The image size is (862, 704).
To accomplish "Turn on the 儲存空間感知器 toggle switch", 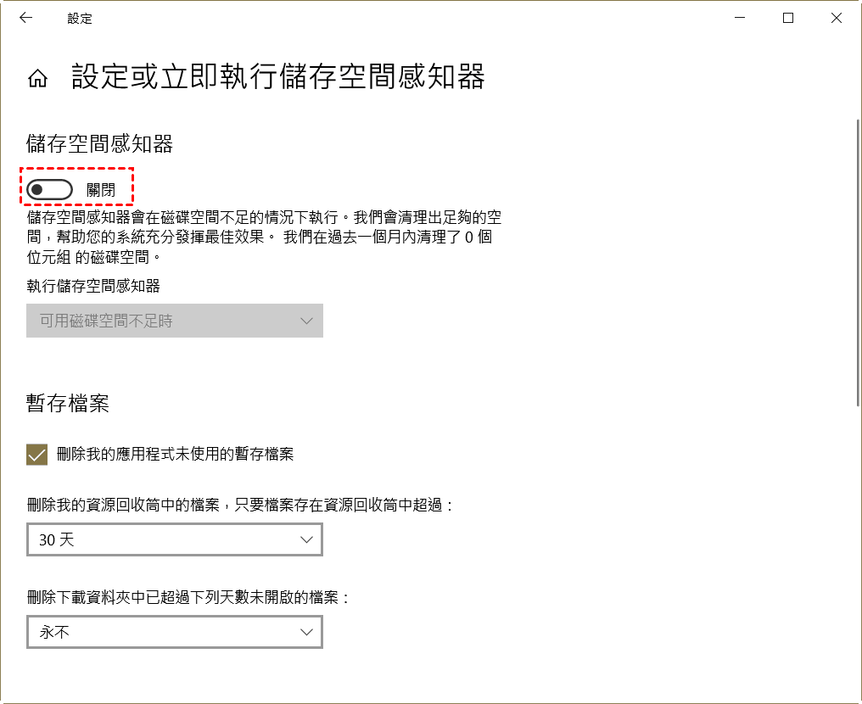I will click(49, 190).
